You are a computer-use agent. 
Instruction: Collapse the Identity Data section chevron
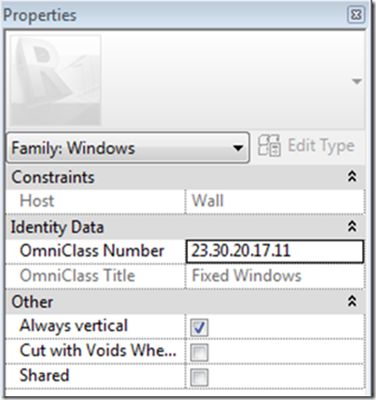point(352,227)
